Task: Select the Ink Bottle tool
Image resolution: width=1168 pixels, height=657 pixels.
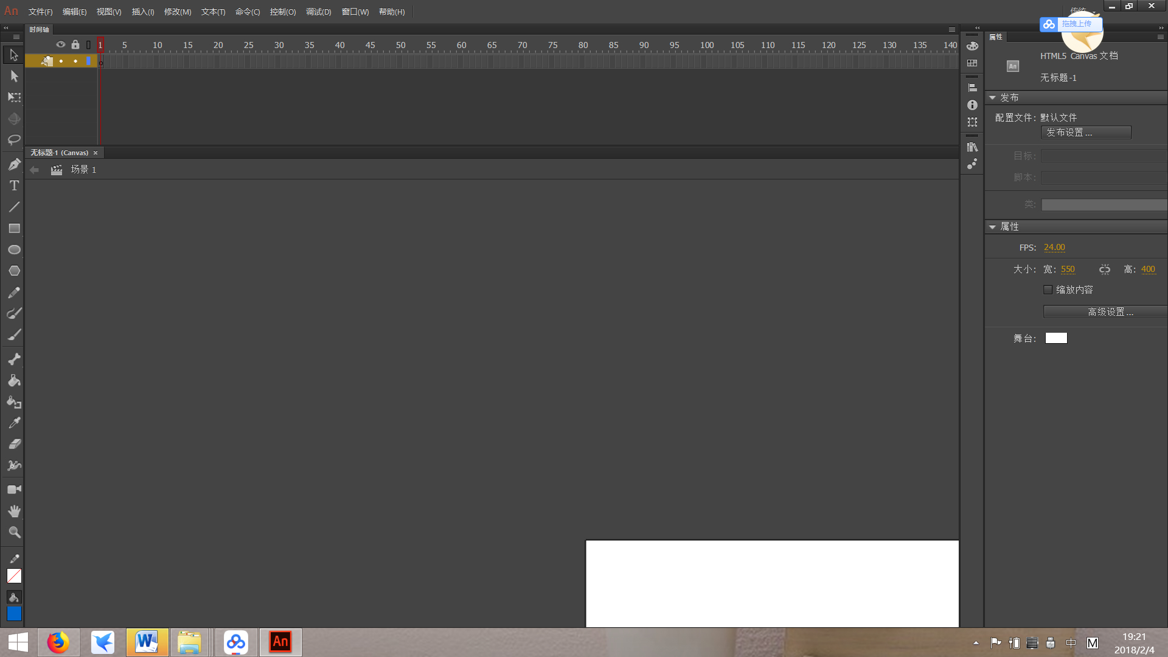Action: (x=14, y=402)
